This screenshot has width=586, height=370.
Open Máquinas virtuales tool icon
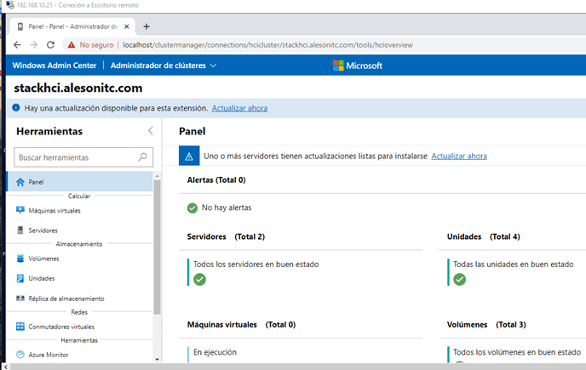click(x=20, y=210)
